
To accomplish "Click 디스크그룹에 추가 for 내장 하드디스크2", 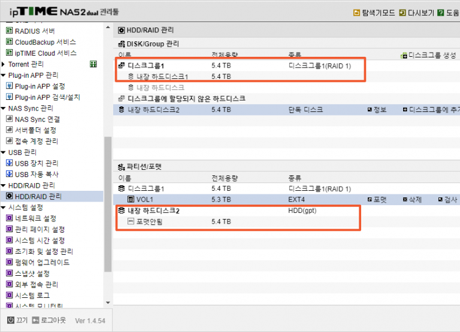I will [x=431, y=109].
